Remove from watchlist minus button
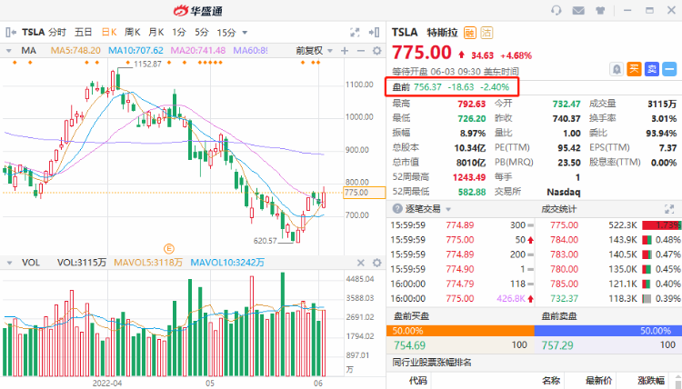 pyautogui.click(x=669, y=69)
